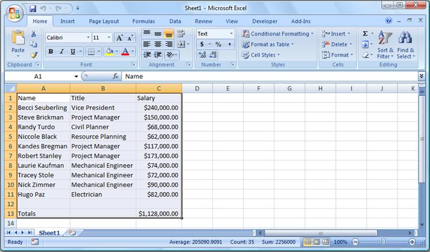Toggle Bold formatting
This screenshot has height=252, width=430.
(x=51, y=52)
